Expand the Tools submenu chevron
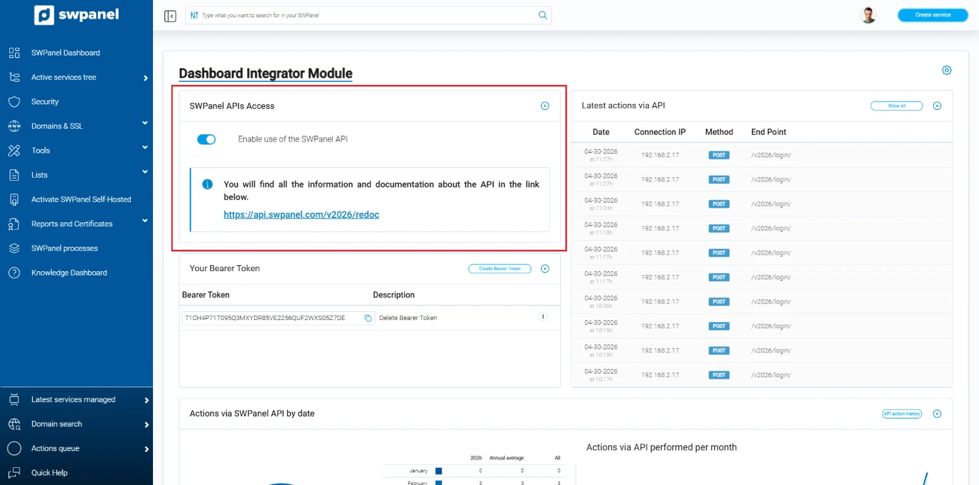The width and height of the screenshot is (979, 485). 145,148
